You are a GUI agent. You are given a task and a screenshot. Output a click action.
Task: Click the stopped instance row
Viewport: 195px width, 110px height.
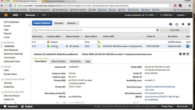click(x=111, y=42)
